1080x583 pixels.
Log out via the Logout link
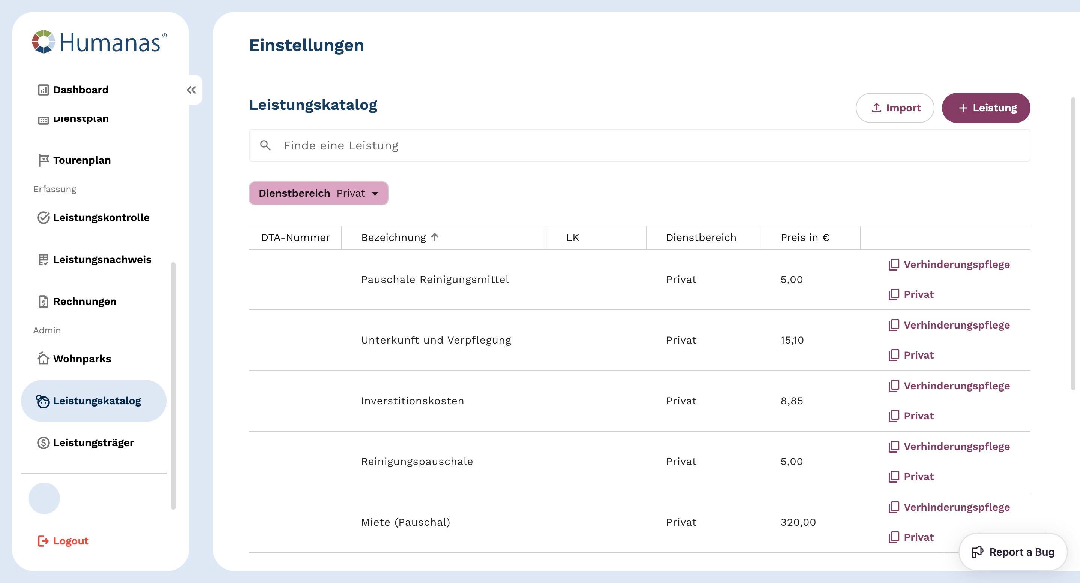pos(63,541)
